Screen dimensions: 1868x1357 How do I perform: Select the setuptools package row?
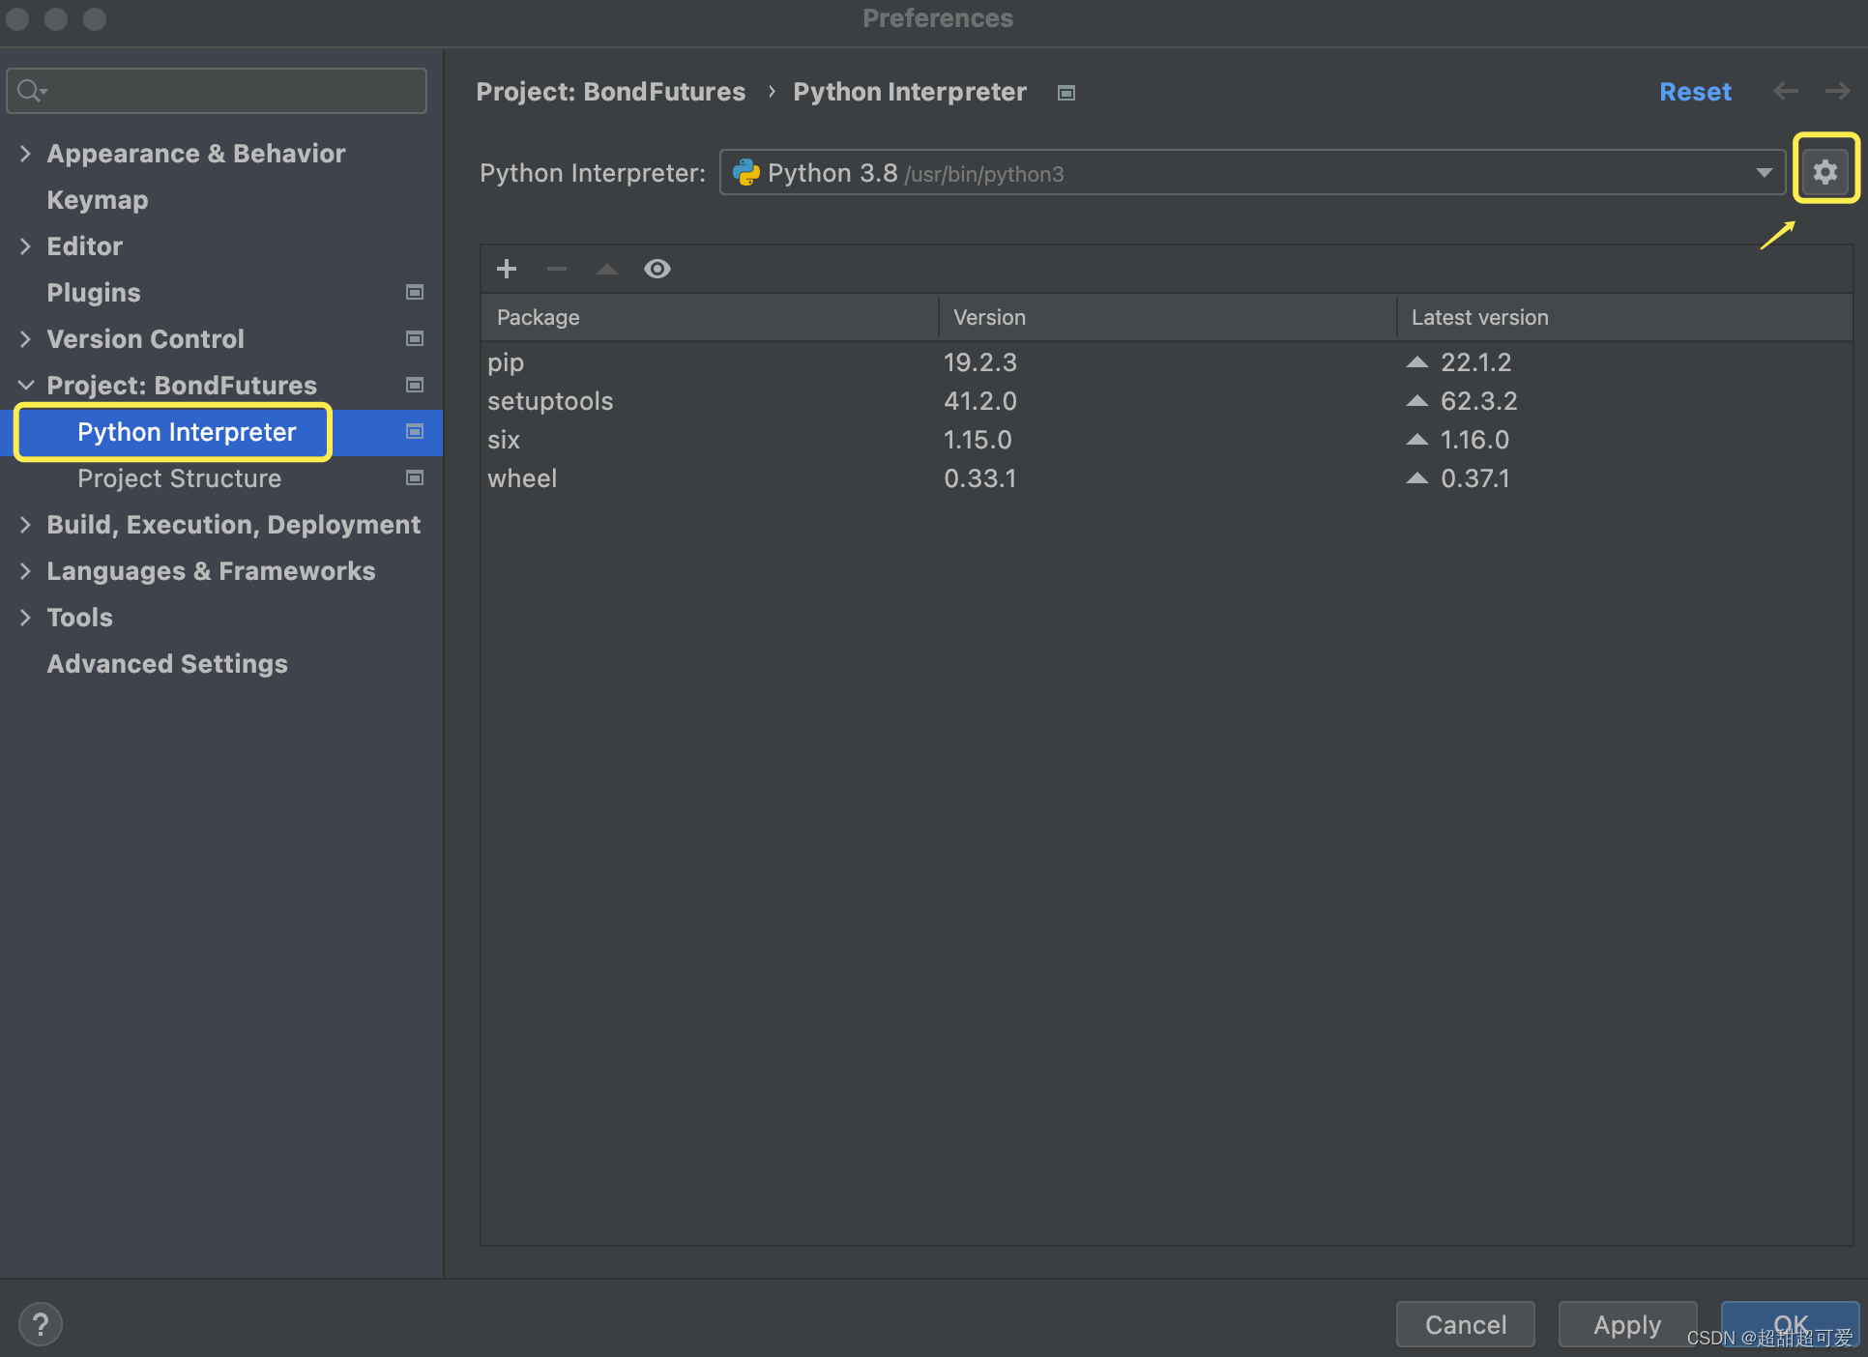pyautogui.click(x=1166, y=401)
